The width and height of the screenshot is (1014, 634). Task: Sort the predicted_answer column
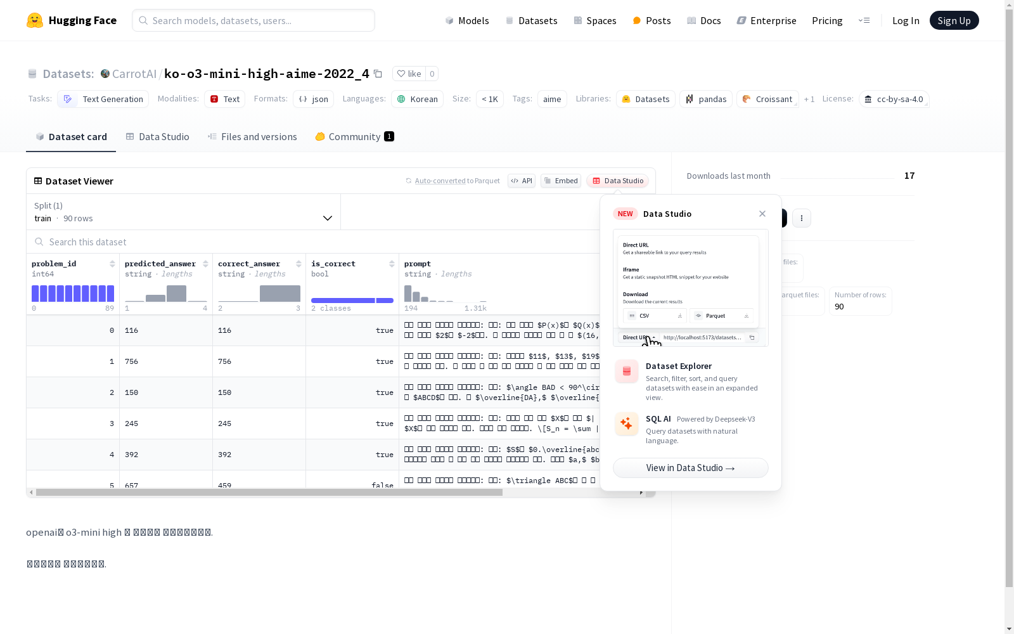pyautogui.click(x=205, y=264)
